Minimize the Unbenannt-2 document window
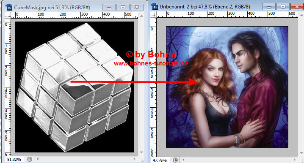The width and height of the screenshot is (304, 163). (x=269, y=7)
